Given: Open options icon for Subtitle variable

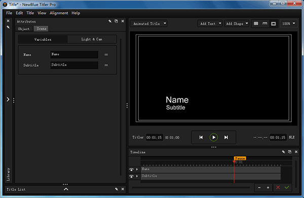Looking at the screenshot, I should (x=106, y=65).
